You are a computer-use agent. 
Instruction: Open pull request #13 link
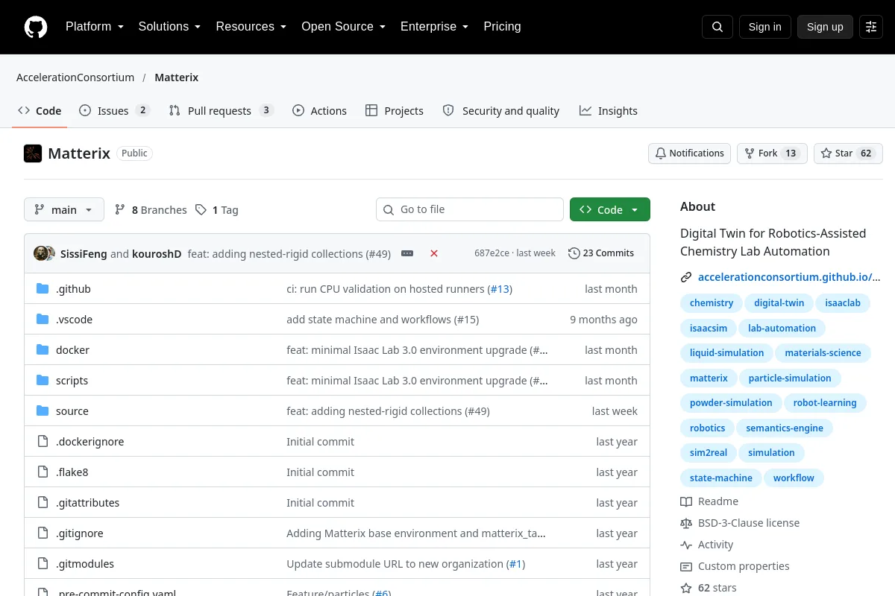[500, 289]
